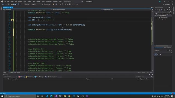Open File Explorer from taskbar
This screenshot has width=175, height=98.
click(x=65, y=96)
